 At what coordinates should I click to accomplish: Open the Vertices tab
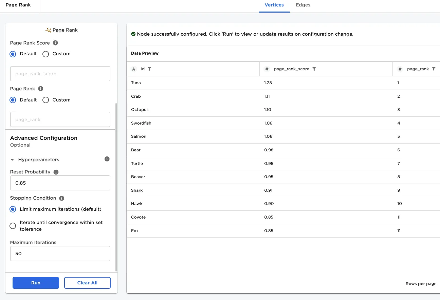tap(274, 5)
